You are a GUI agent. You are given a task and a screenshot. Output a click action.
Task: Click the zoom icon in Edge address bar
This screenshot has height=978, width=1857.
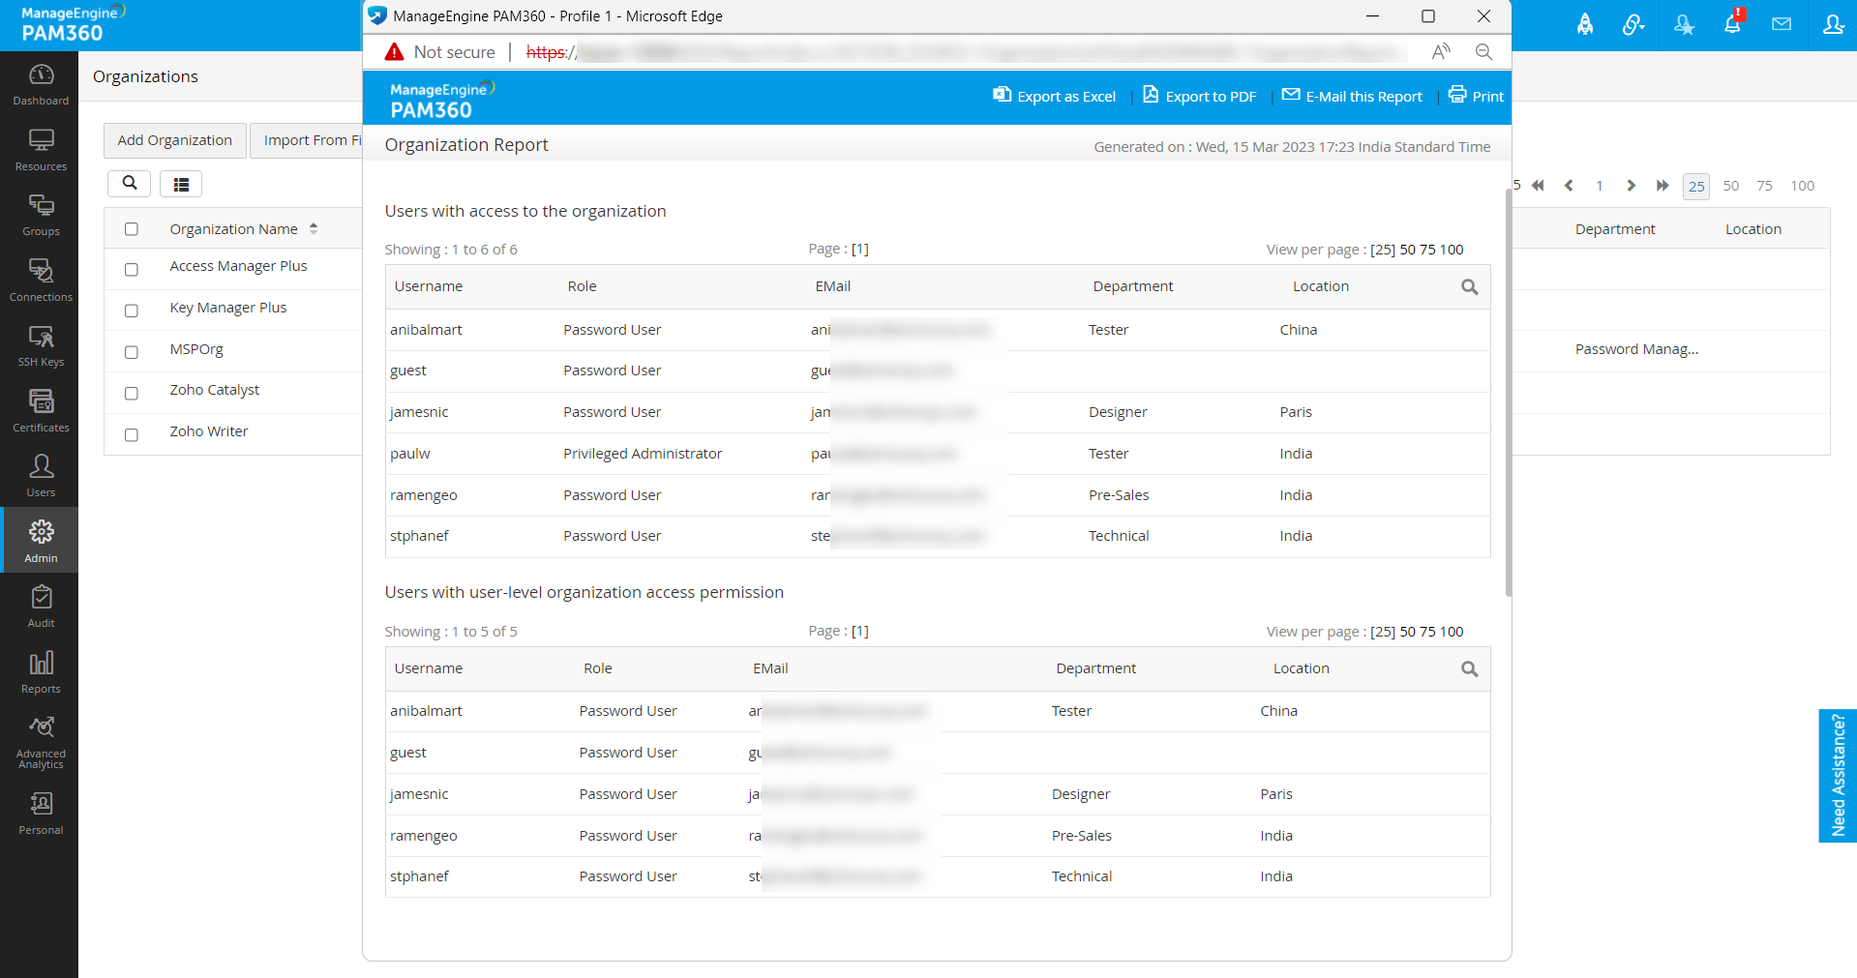[x=1483, y=52]
